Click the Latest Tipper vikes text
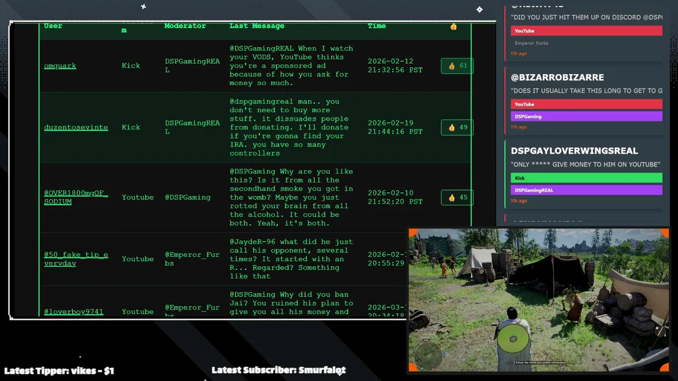 (x=59, y=371)
